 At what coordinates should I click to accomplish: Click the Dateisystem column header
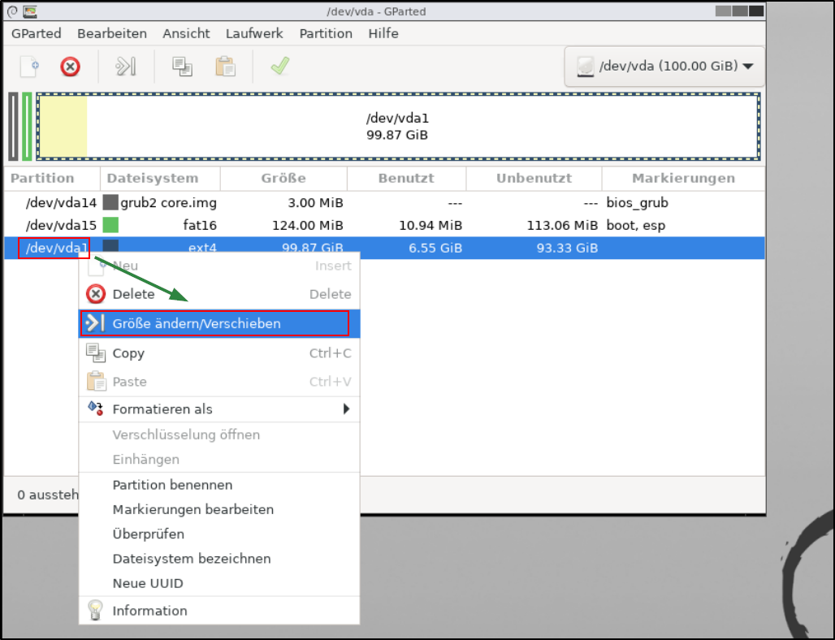[153, 178]
